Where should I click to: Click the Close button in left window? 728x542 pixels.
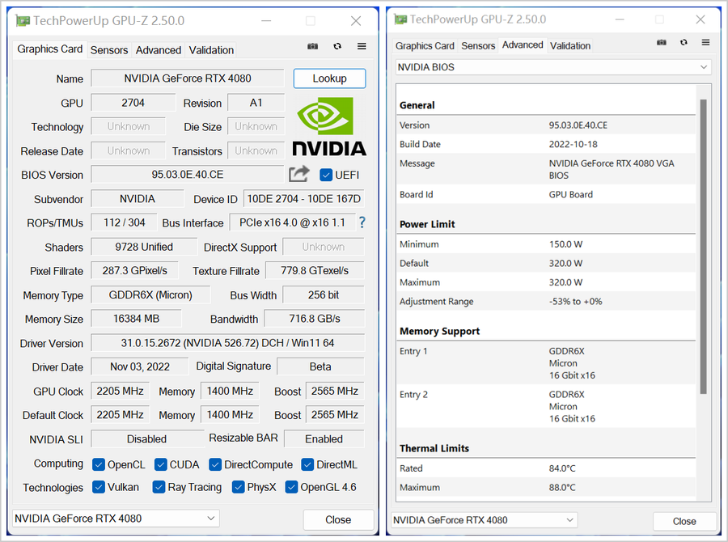click(338, 519)
